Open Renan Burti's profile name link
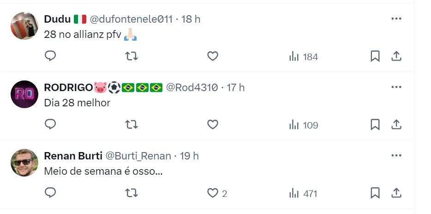This screenshot has height=214, width=431. pos(73,156)
